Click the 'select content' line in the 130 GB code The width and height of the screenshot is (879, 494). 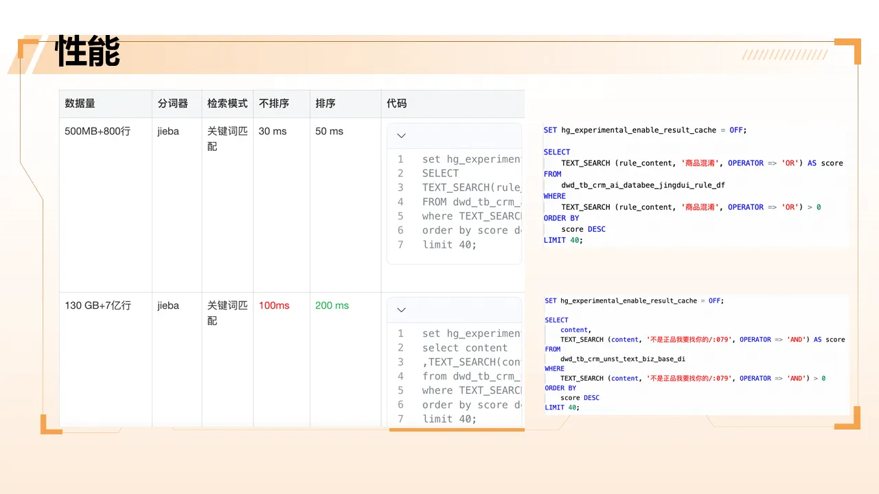(x=465, y=348)
